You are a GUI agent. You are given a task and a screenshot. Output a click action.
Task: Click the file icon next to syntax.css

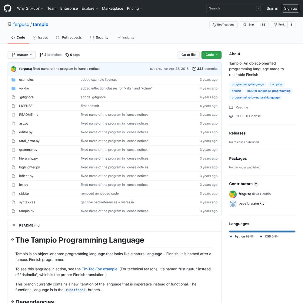(x=13, y=202)
